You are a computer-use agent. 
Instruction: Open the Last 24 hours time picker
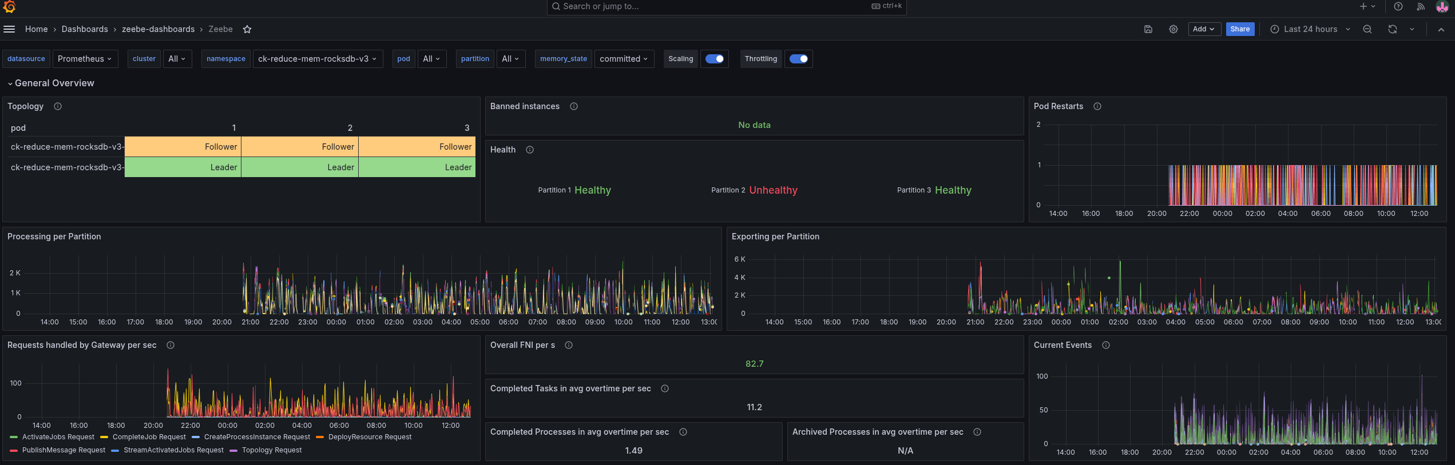tap(1310, 29)
